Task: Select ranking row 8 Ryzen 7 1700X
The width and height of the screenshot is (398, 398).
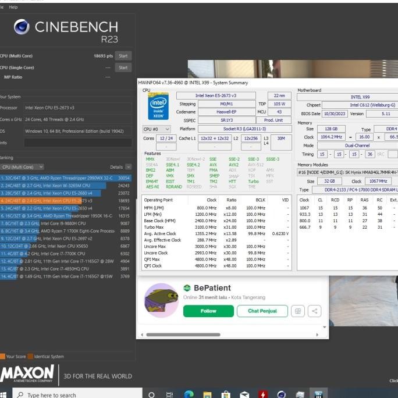Action: pyautogui.click(x=66, y=231)
